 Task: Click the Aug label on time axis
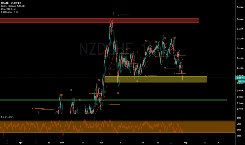[x=186, y=143]
